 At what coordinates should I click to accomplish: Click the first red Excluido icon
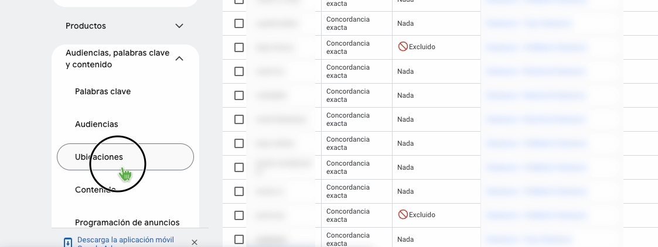click(x=403, y=47)
